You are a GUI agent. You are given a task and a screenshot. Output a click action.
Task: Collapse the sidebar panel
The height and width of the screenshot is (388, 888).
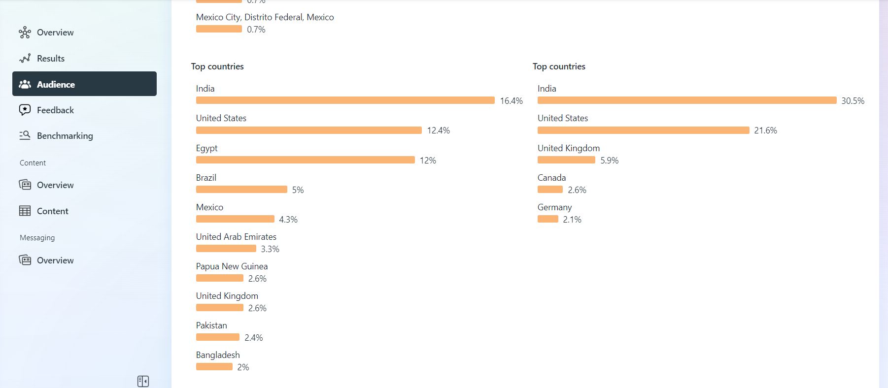143,381
